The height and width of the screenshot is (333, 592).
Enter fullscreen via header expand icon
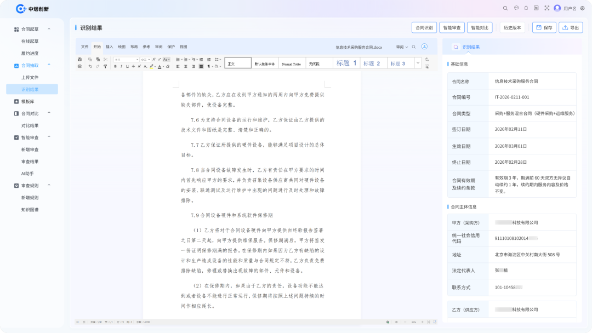pyautogui.click(x=547, y=8)
